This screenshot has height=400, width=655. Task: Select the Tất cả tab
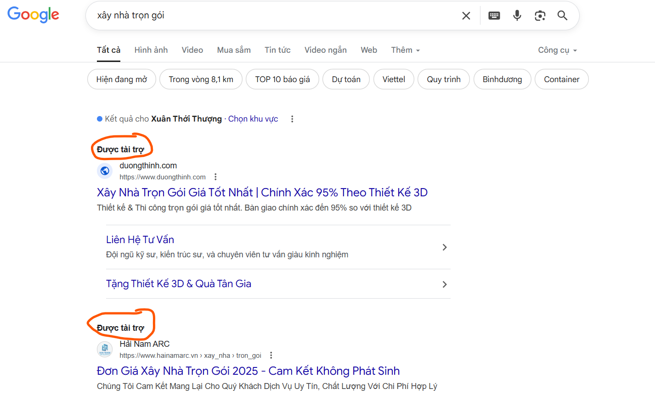(x=108, y=50)
